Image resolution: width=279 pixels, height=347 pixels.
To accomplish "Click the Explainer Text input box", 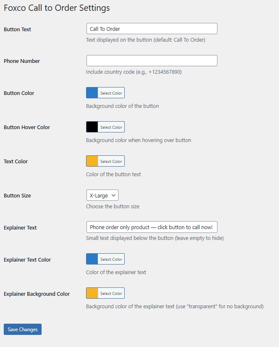I will point(152,227).
